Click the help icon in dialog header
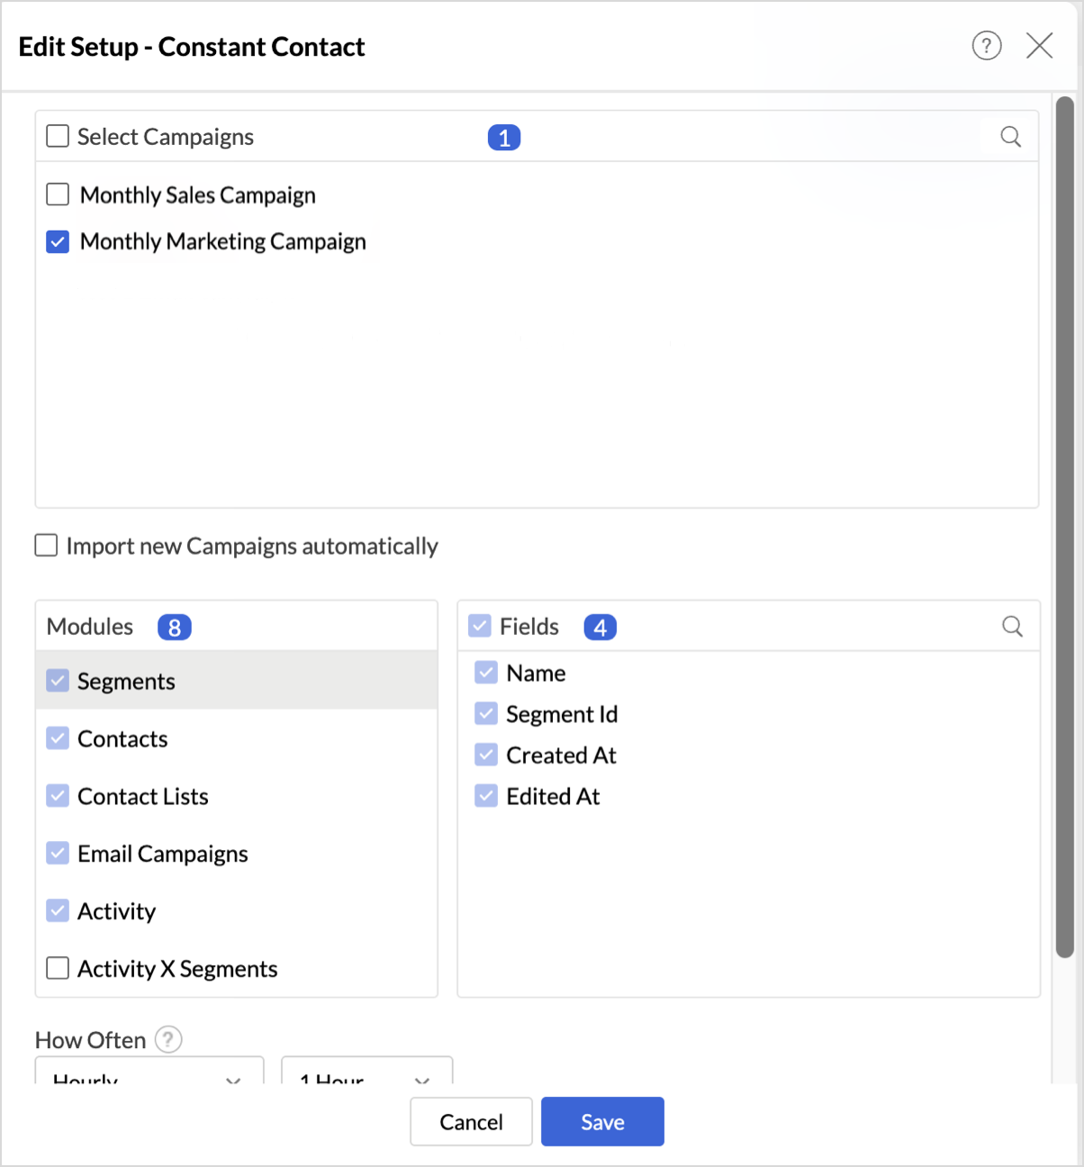 [x=987, y=45]
